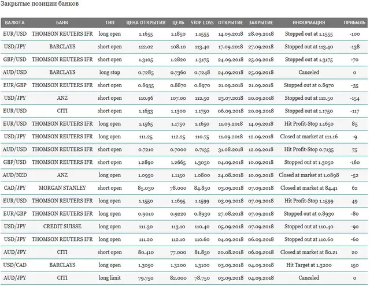Click the 'Stopped out at 112.50' cell
The image size is (370, 286).
309,98
